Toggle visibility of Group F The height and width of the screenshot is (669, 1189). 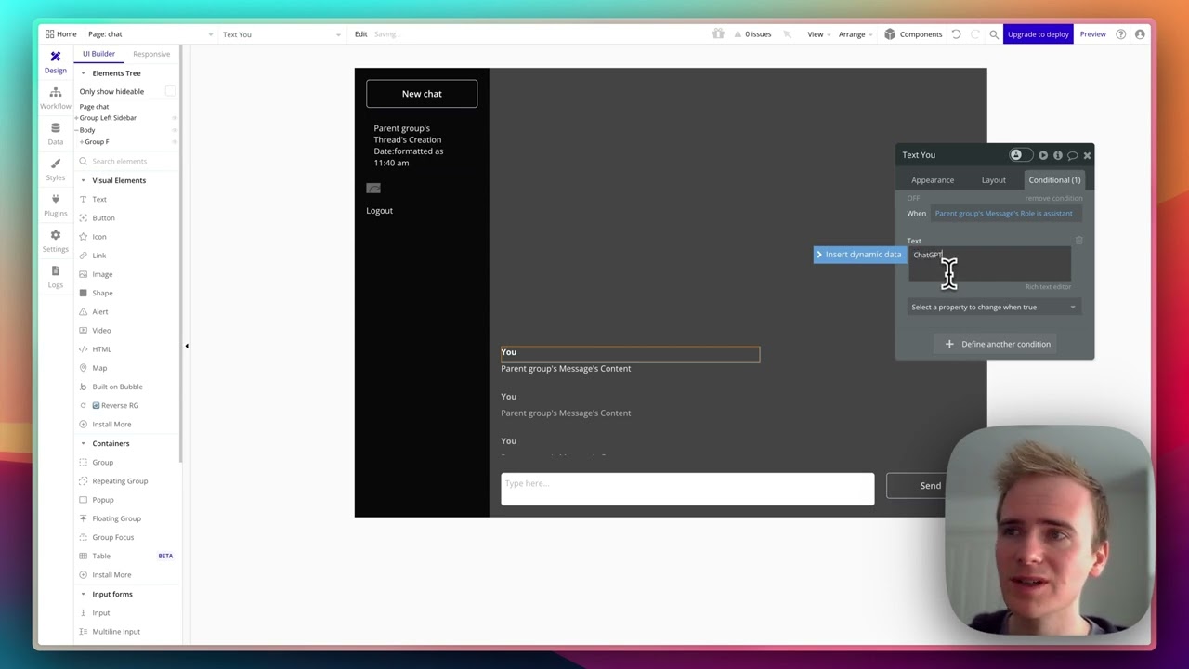[175, 142]
